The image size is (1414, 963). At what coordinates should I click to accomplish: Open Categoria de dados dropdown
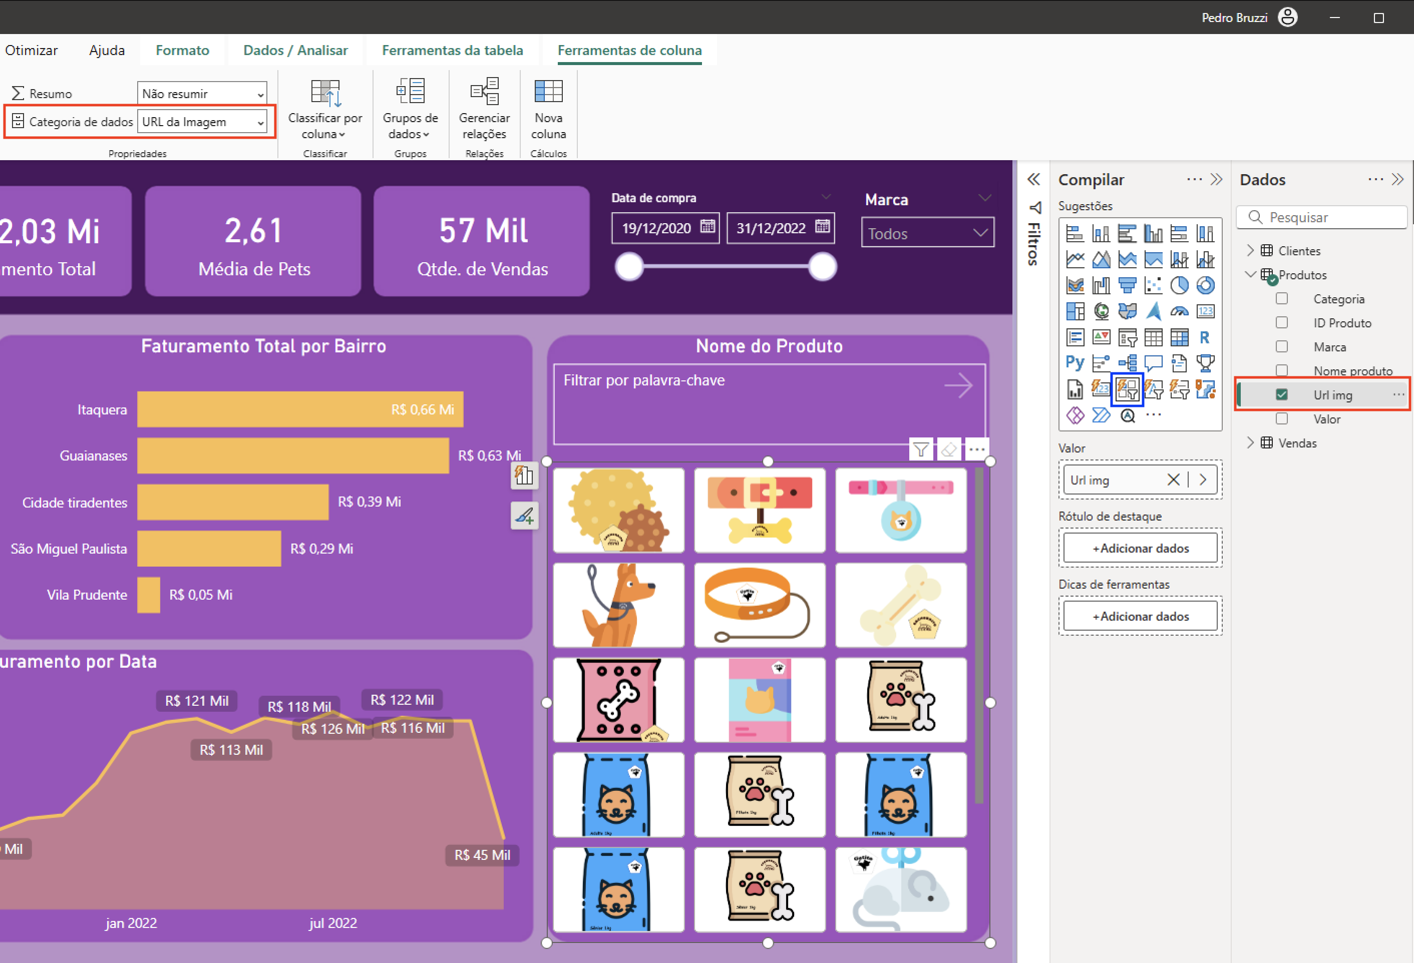point(202,122)
